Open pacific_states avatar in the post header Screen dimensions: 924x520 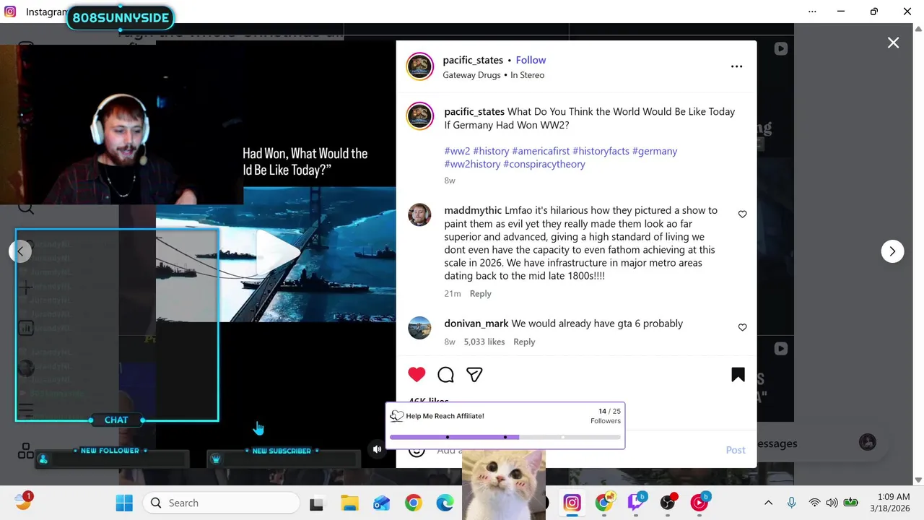420,66
